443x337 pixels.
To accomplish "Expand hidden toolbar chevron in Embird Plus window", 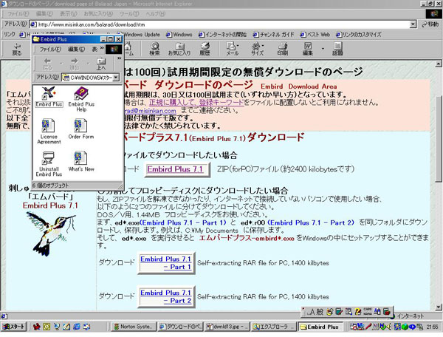I will coord(119,58).
